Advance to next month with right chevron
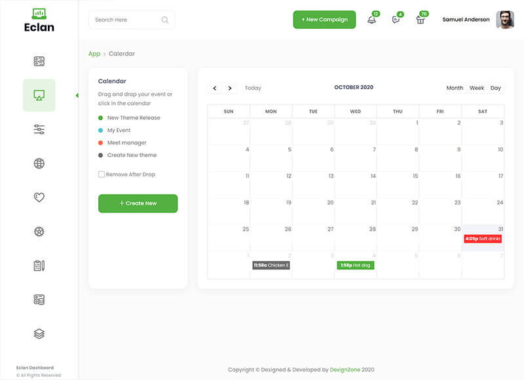Screen dimensions: 524x380 tap(229, 88)
